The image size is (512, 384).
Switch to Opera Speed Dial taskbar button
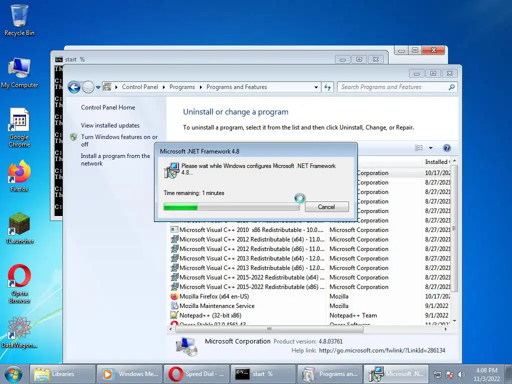click(x=196, y=374)
